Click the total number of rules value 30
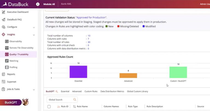The image size is (210, 111). point(89,42)
